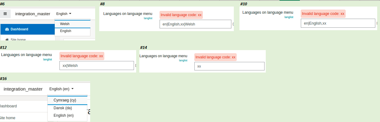
Task: Select Dansk (da) in the language menu
Action: point(67,108)
